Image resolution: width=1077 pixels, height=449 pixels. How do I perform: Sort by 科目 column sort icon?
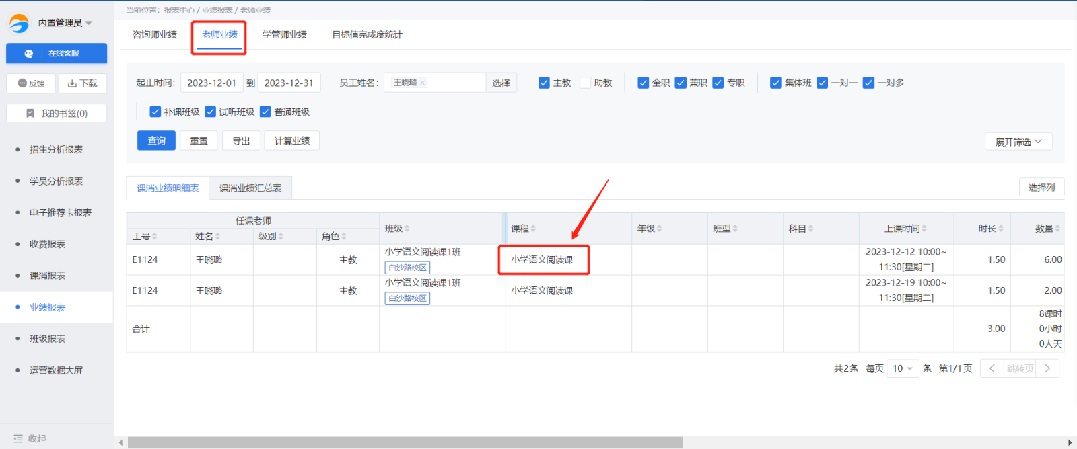click(x=810, y=229)
